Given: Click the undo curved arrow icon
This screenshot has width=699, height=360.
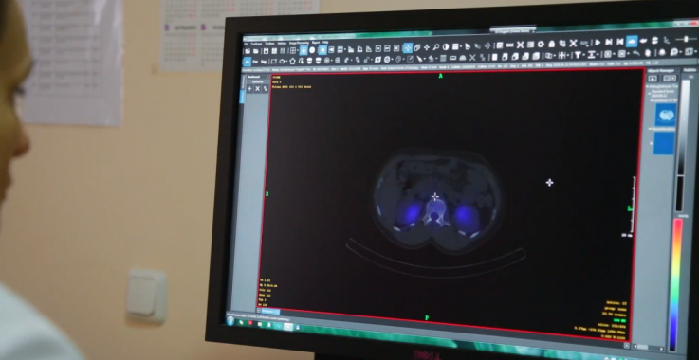Looking at the screenshot, I should point(635,53).
